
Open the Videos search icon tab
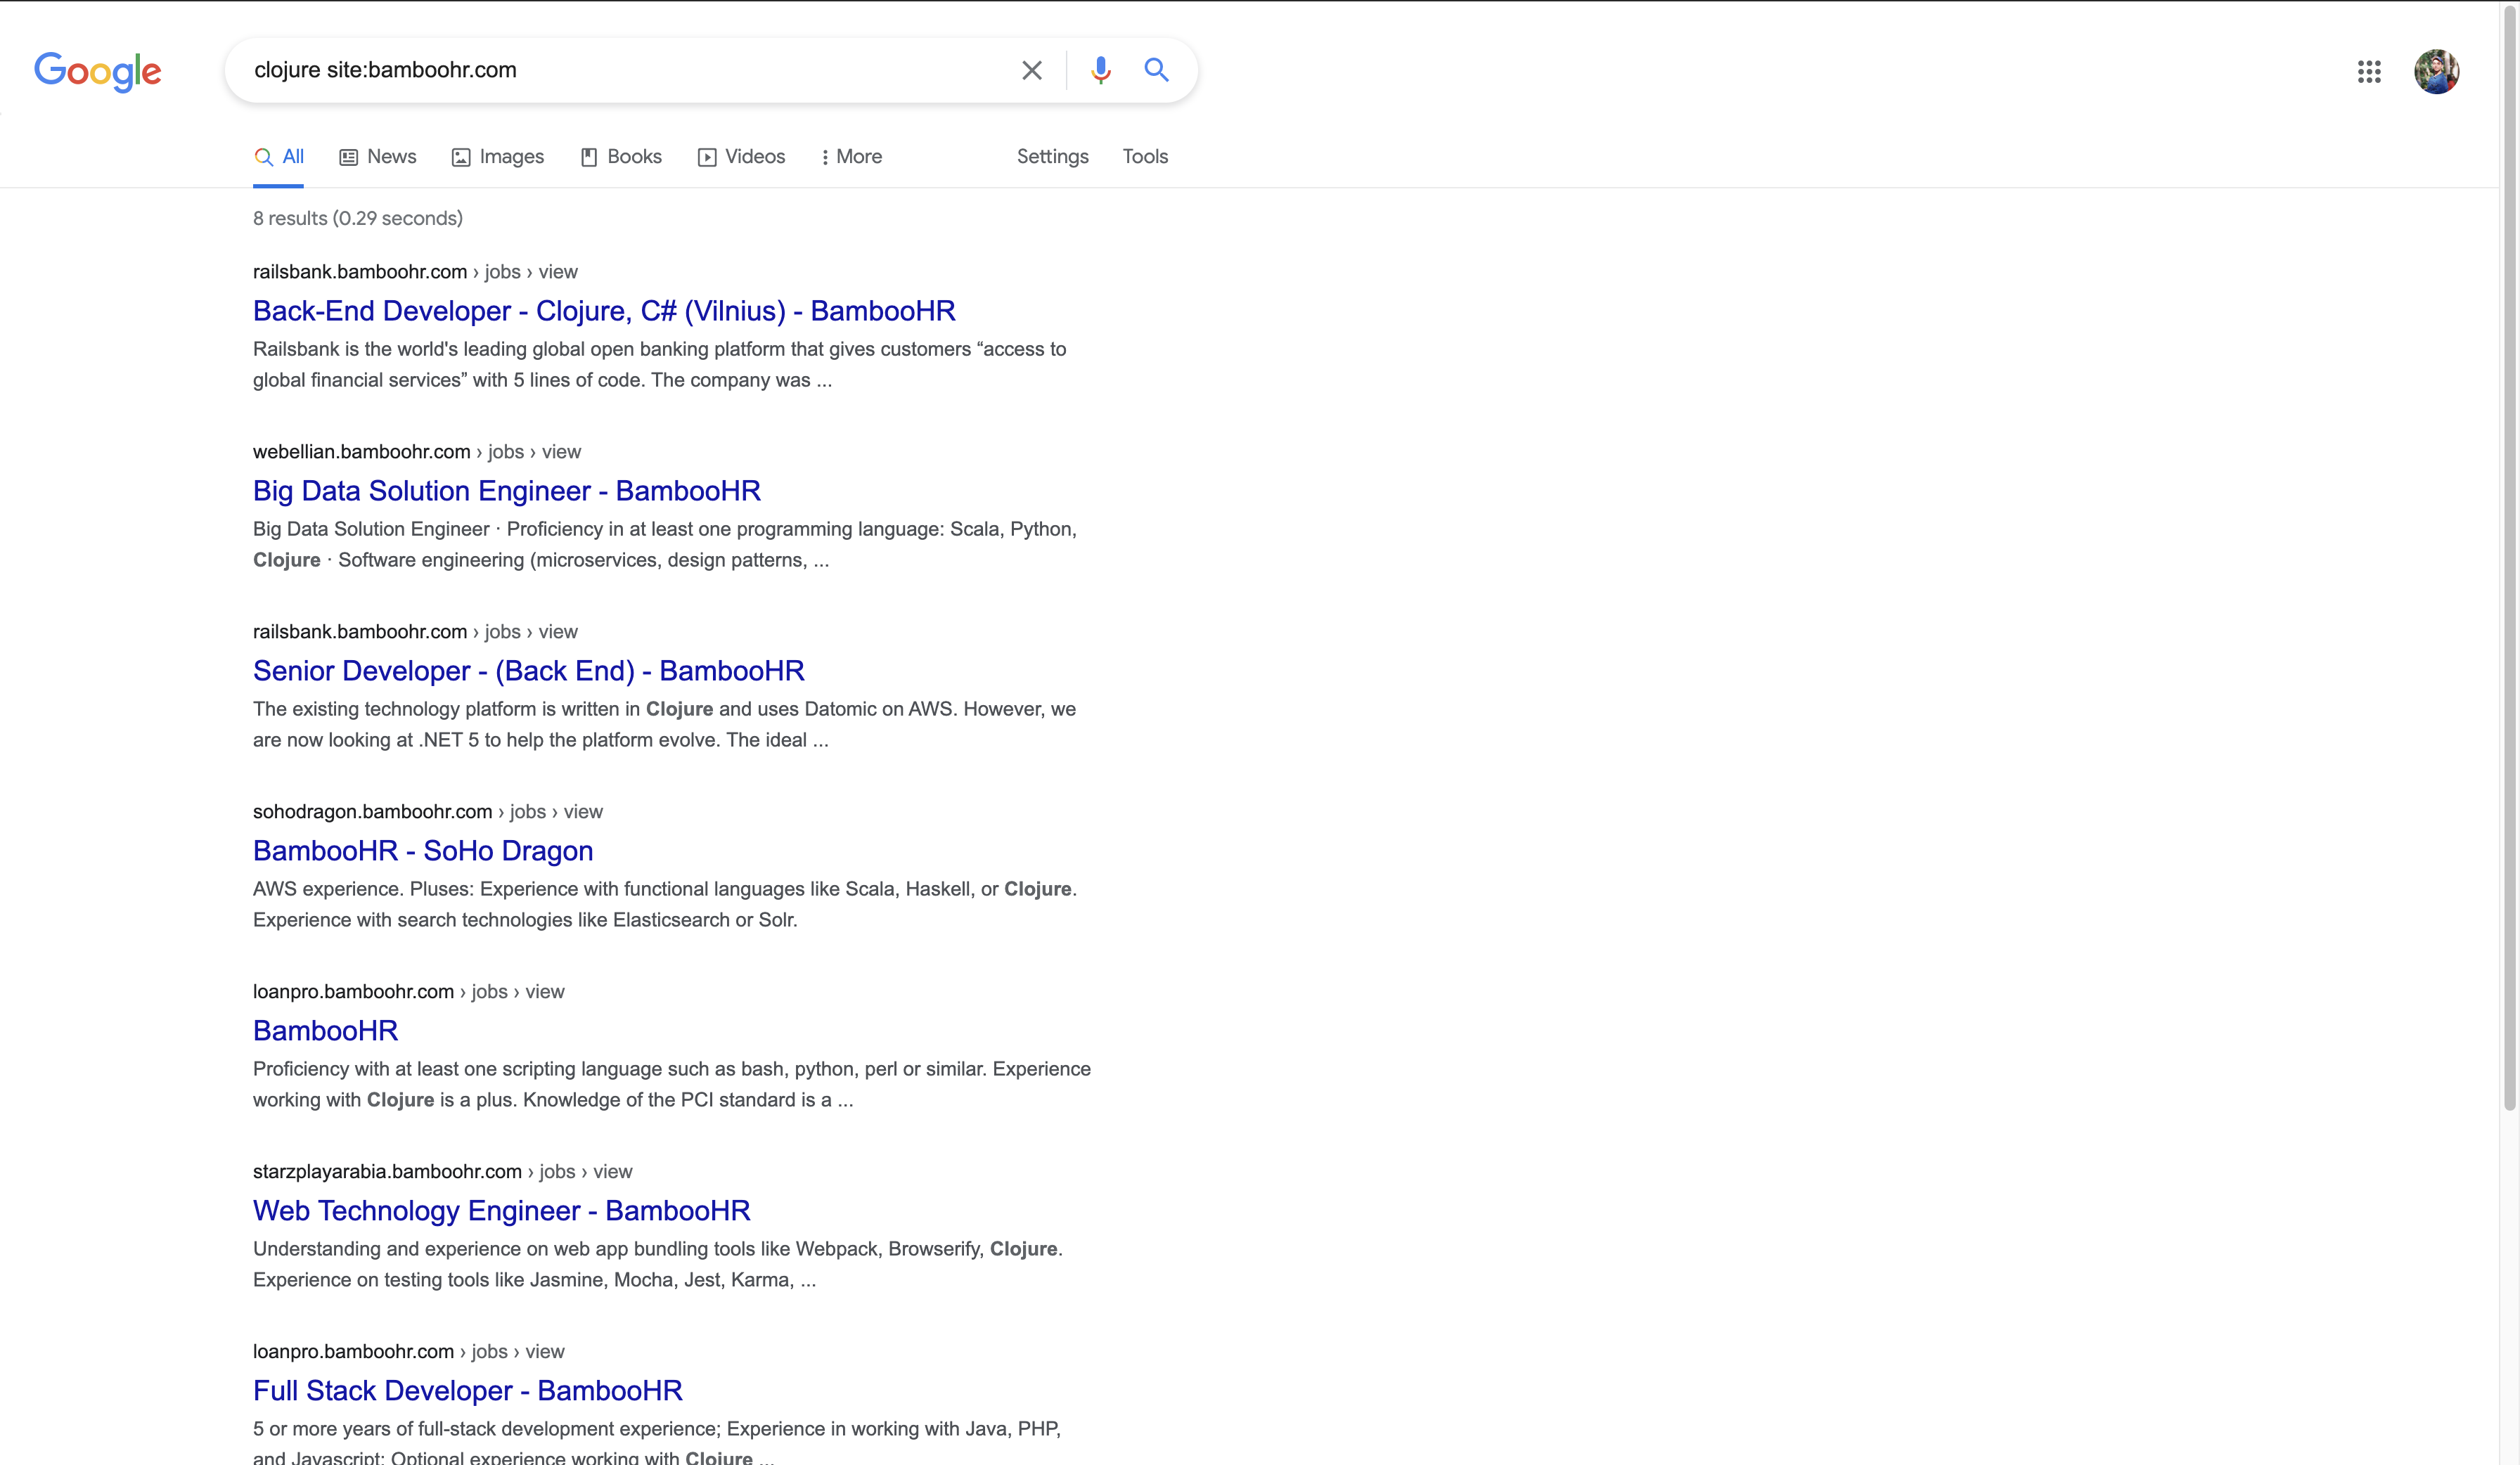click(741, 157)
